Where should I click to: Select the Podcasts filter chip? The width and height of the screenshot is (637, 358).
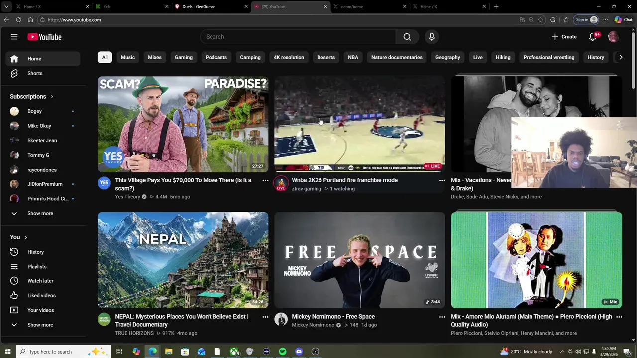(x=216, y=57)
